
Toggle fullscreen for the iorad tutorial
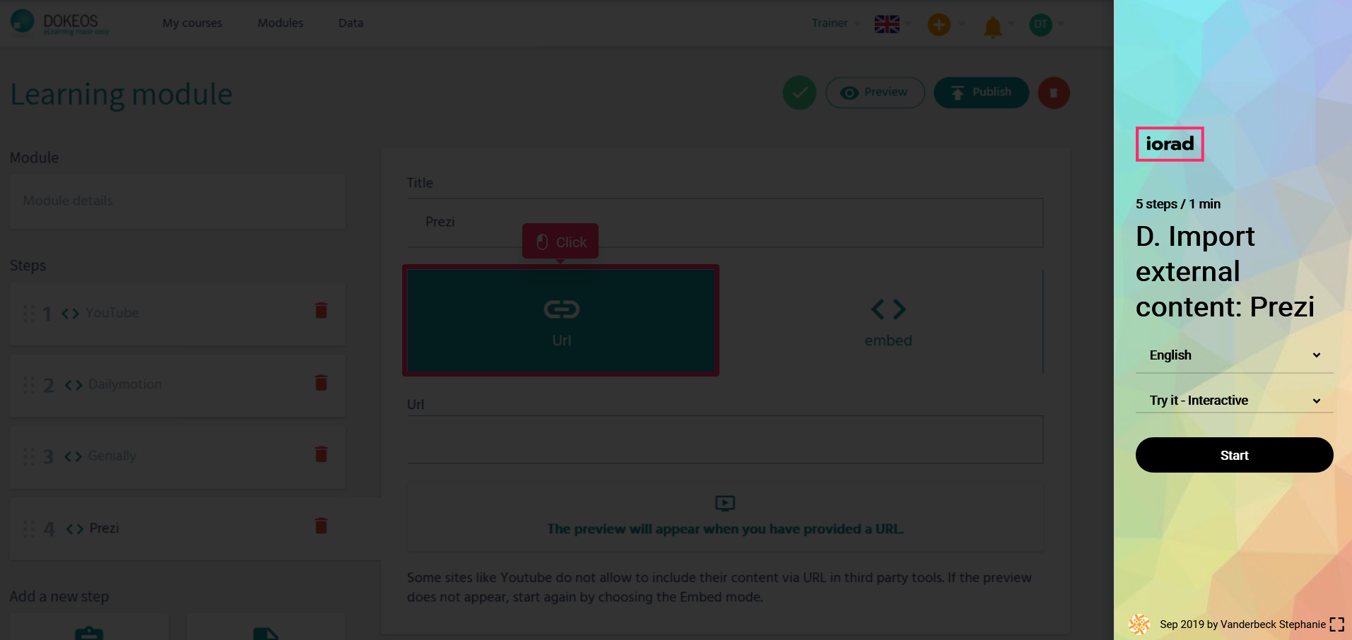(1336, 624)
